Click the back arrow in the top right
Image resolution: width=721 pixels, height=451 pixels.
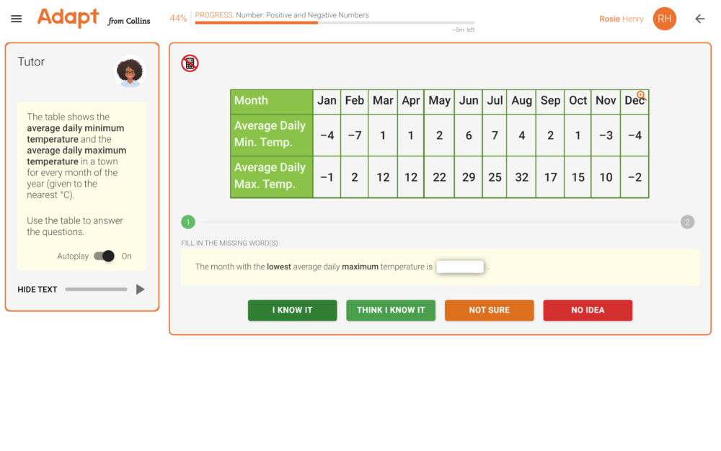coord(699,19)
